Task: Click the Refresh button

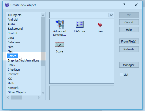Action: pyautogui.click(x=129, y=49)
